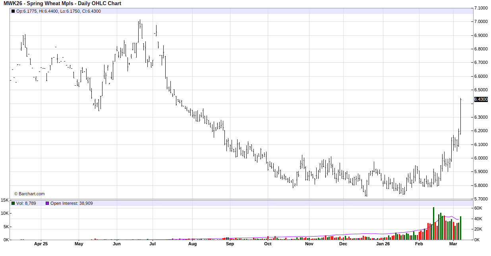
Task: Click the black OHLC legend square
Action: (x=13, y=12)
